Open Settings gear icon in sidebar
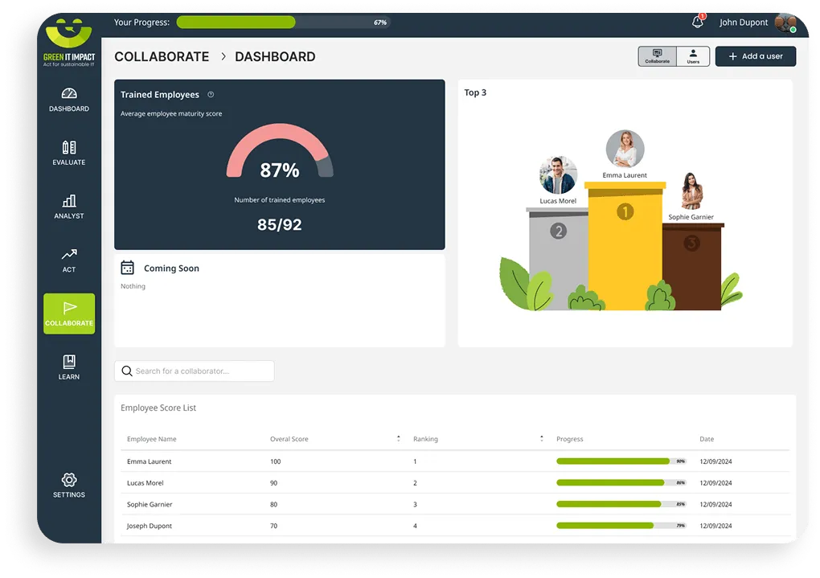The height and width of the screenshot is (578, 820). [x=69, y=480]
